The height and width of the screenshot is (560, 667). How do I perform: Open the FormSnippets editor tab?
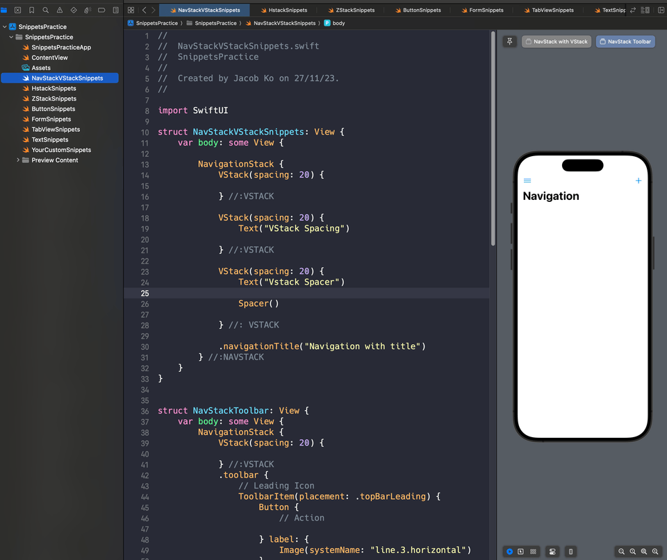point(486,10)
